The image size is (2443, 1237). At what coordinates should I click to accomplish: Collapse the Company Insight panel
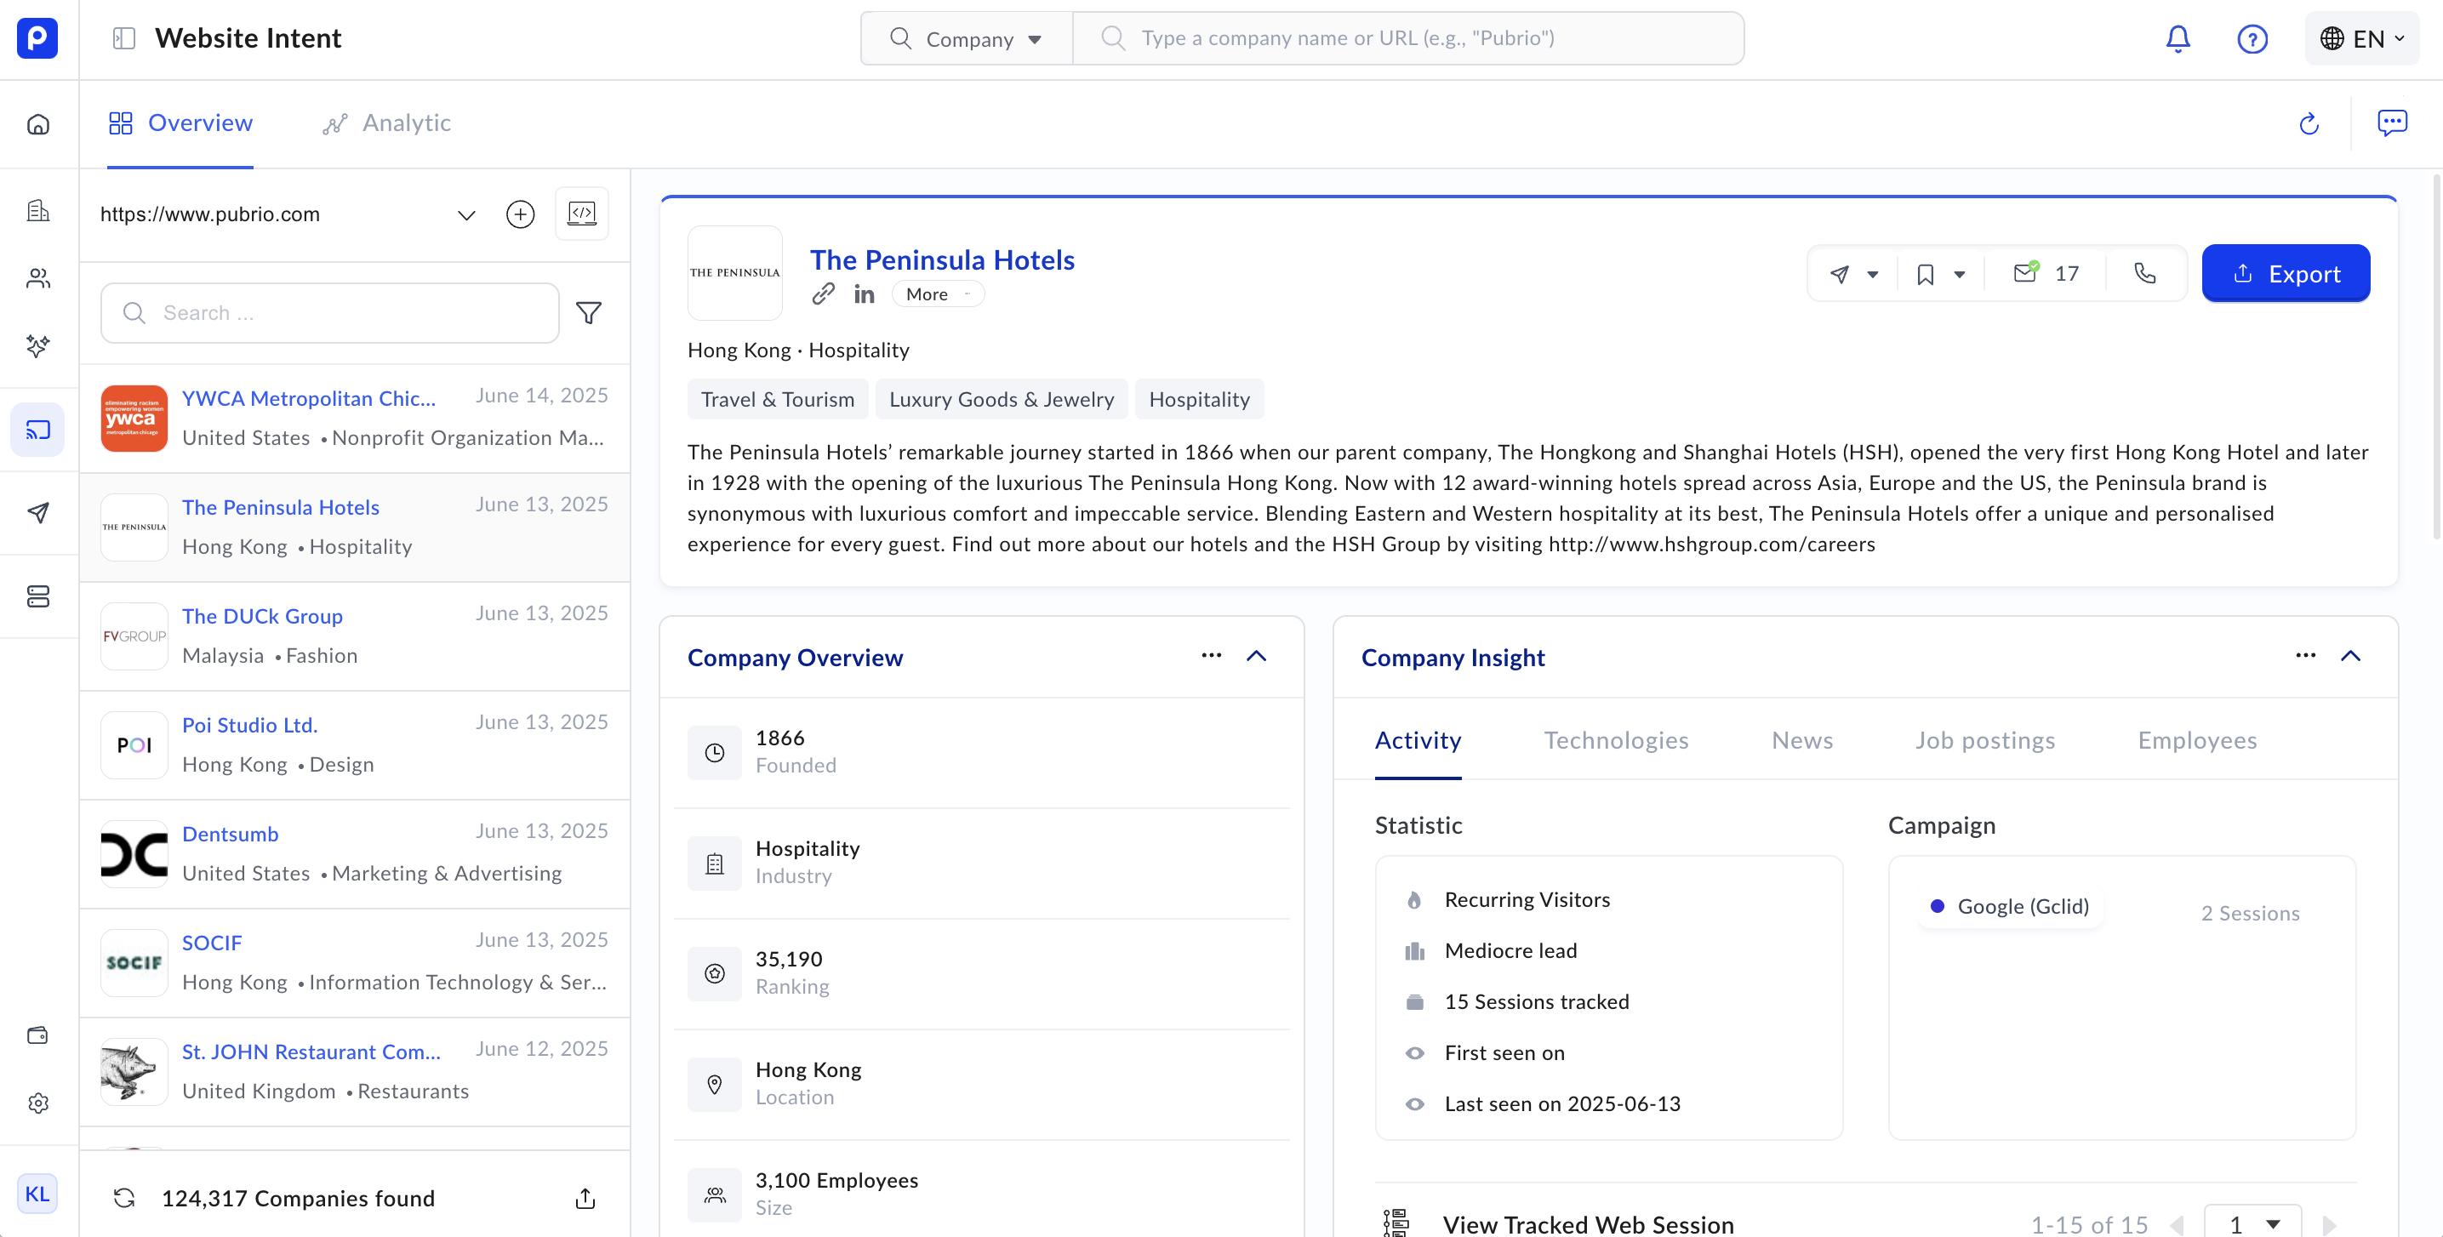(x=2349, y=656)
